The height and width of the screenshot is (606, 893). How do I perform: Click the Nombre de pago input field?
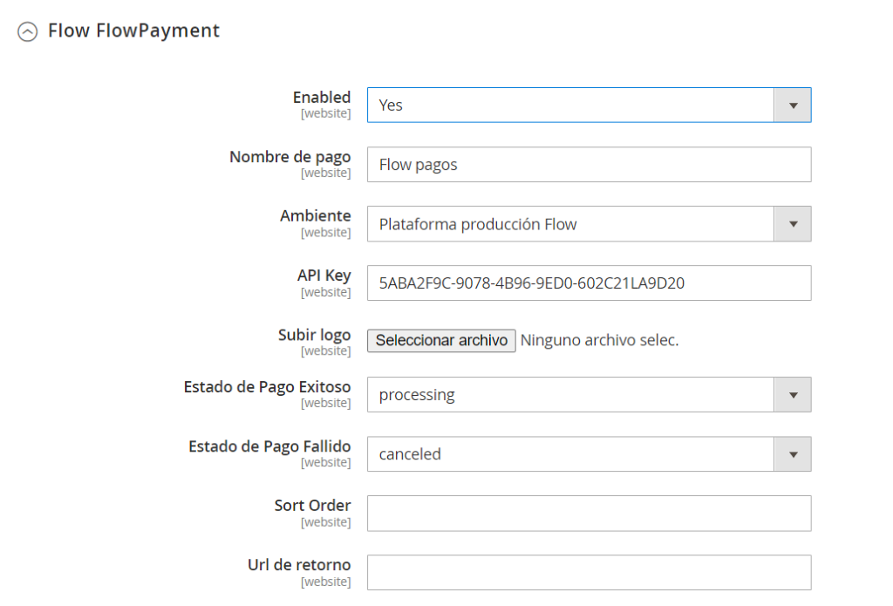pos(589,165)
